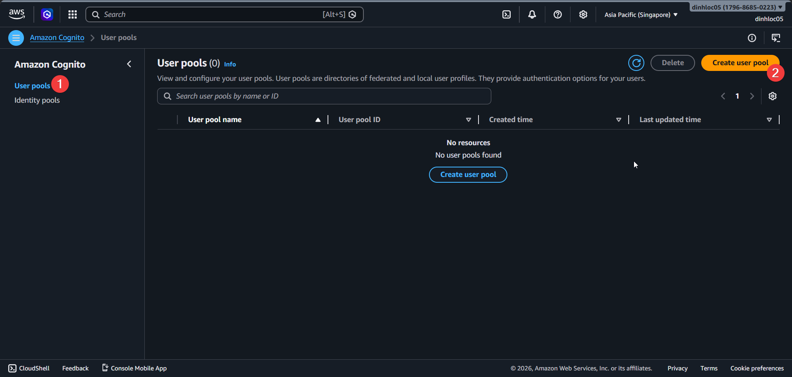Click the search user pools input field
This screenshot has height=377, width=792.
(324, 96)
